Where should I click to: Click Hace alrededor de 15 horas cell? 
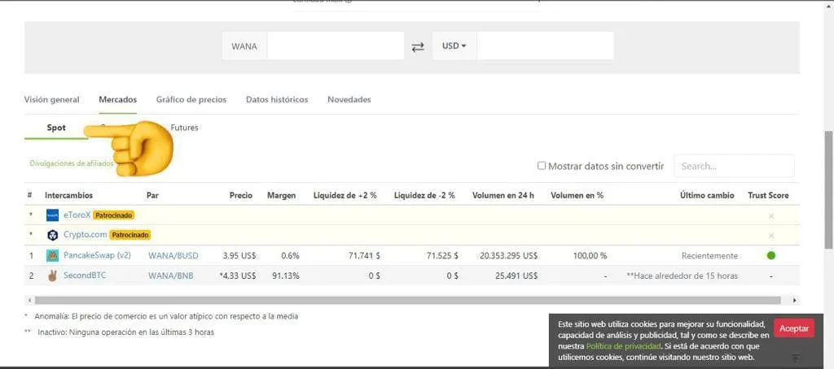[683, 276]
